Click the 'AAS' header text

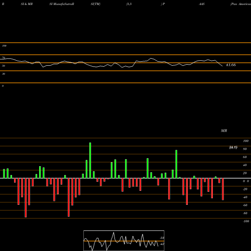tap(202, 4)
